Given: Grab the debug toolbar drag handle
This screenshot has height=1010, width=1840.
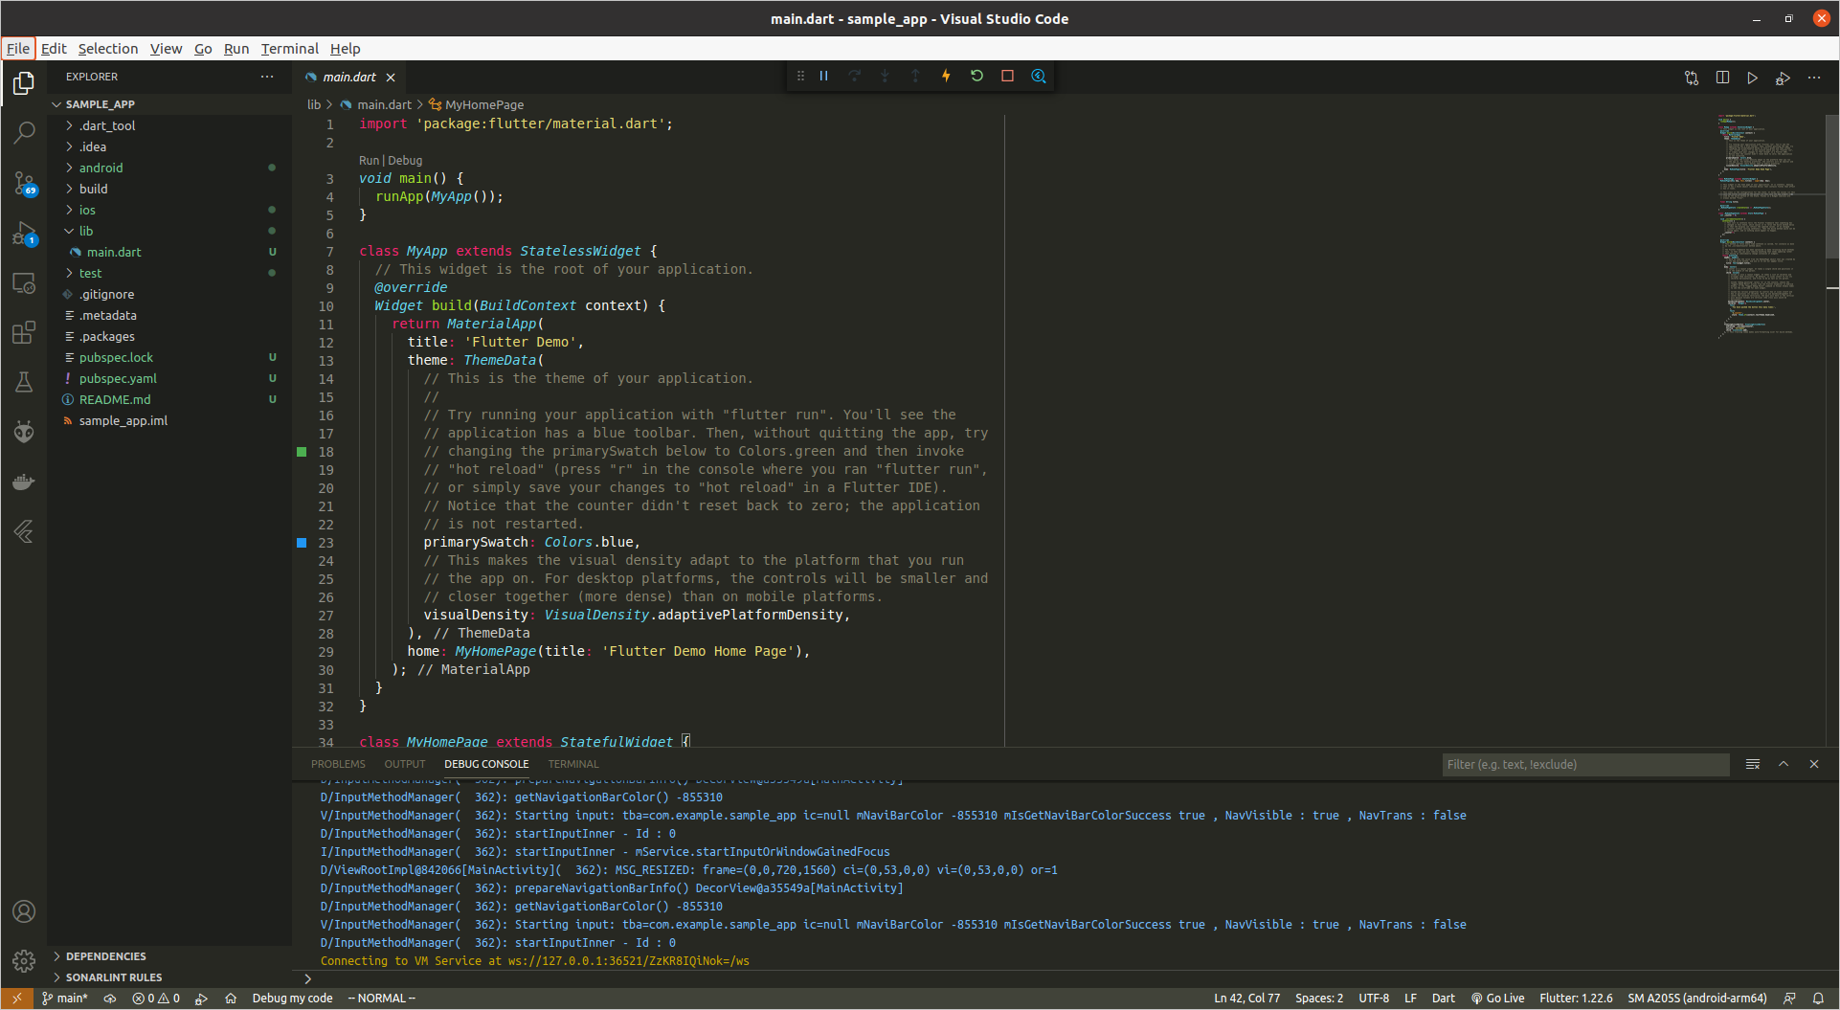Looking at the screenshot, I should click(x=800, y=76).
